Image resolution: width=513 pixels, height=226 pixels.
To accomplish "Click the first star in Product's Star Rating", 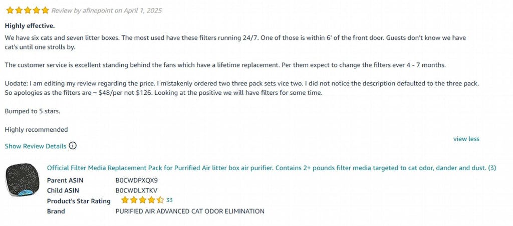I will pos(125,200).
